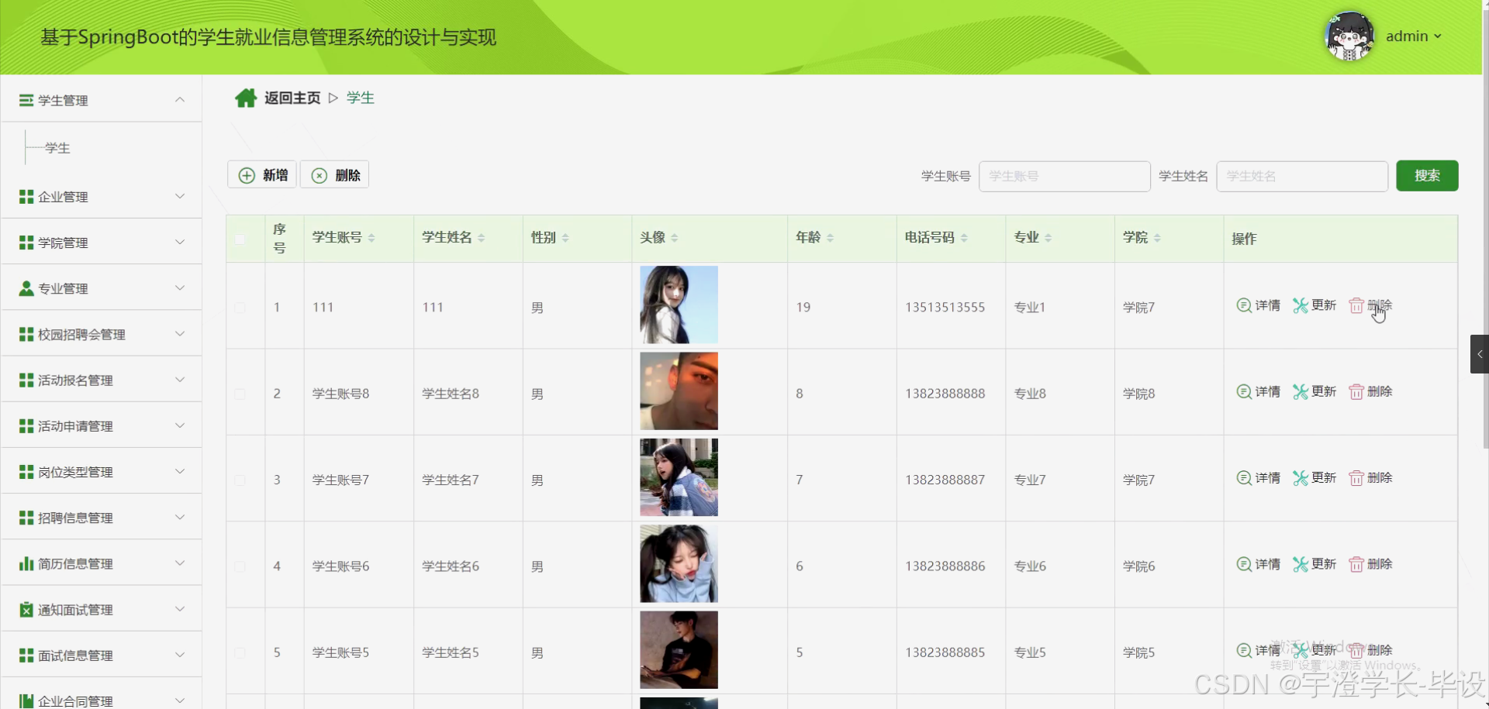This screenshot has height=709, width=1489.
Task: Click the 更新 update icon for 学生账号8
Action: [x=1301, y=392]
